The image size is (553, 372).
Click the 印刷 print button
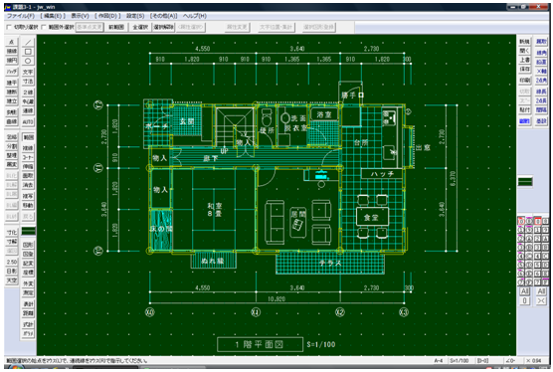pyautogui.click(x=525, y=81)
